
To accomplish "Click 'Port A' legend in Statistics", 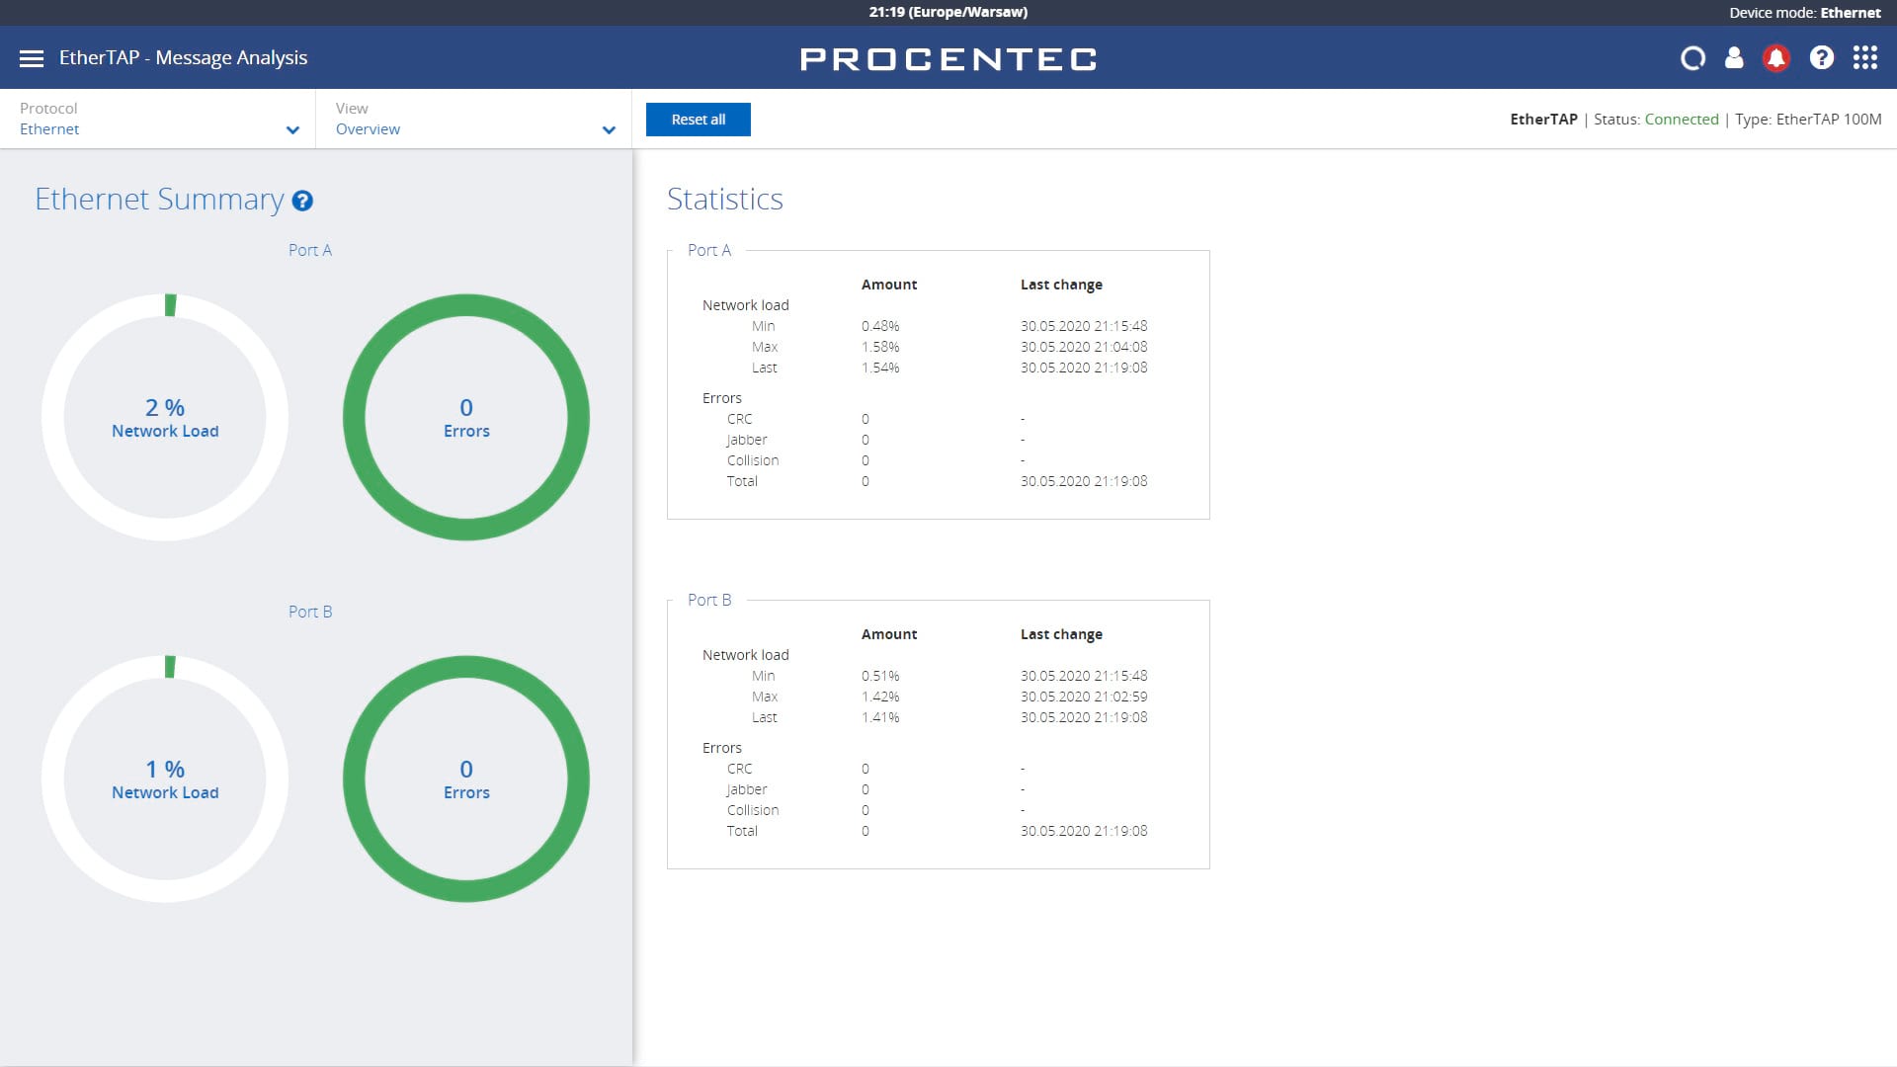I will tap(709, 250).
